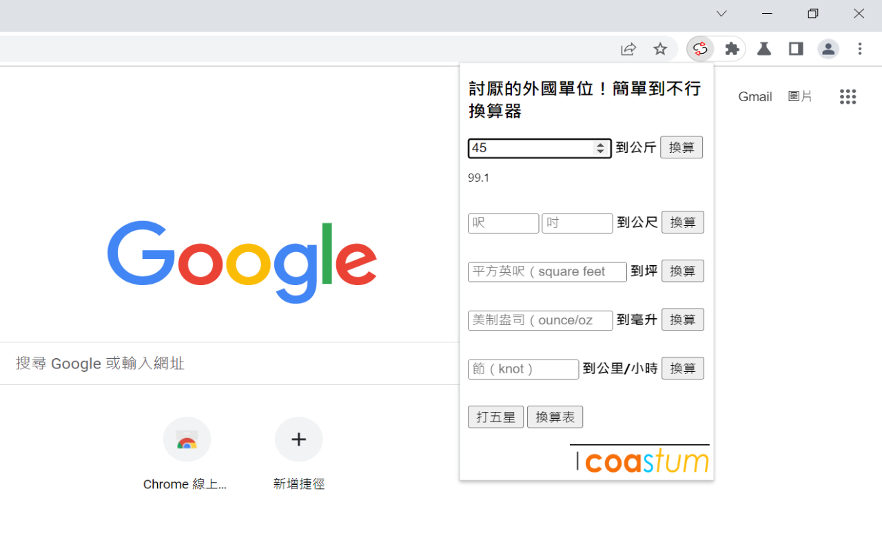Click the Google search box
882x551 pixels.
pos(230,363)
